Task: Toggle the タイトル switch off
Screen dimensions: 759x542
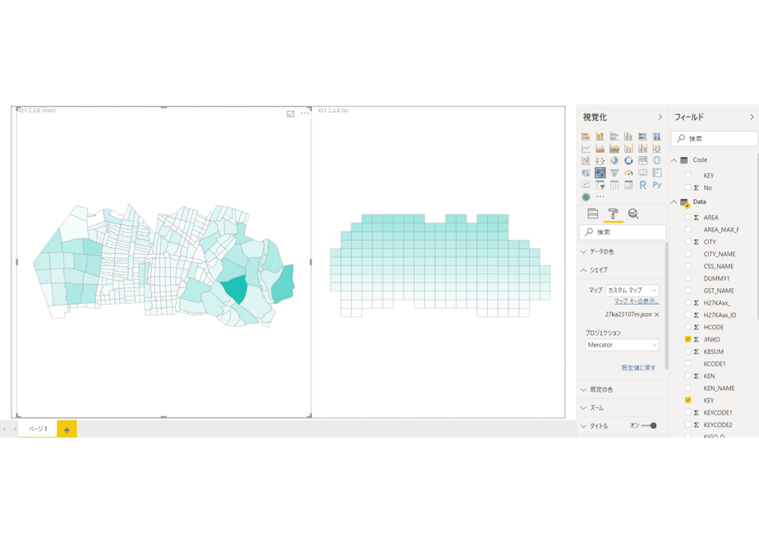Action: (x=649, y=426)
